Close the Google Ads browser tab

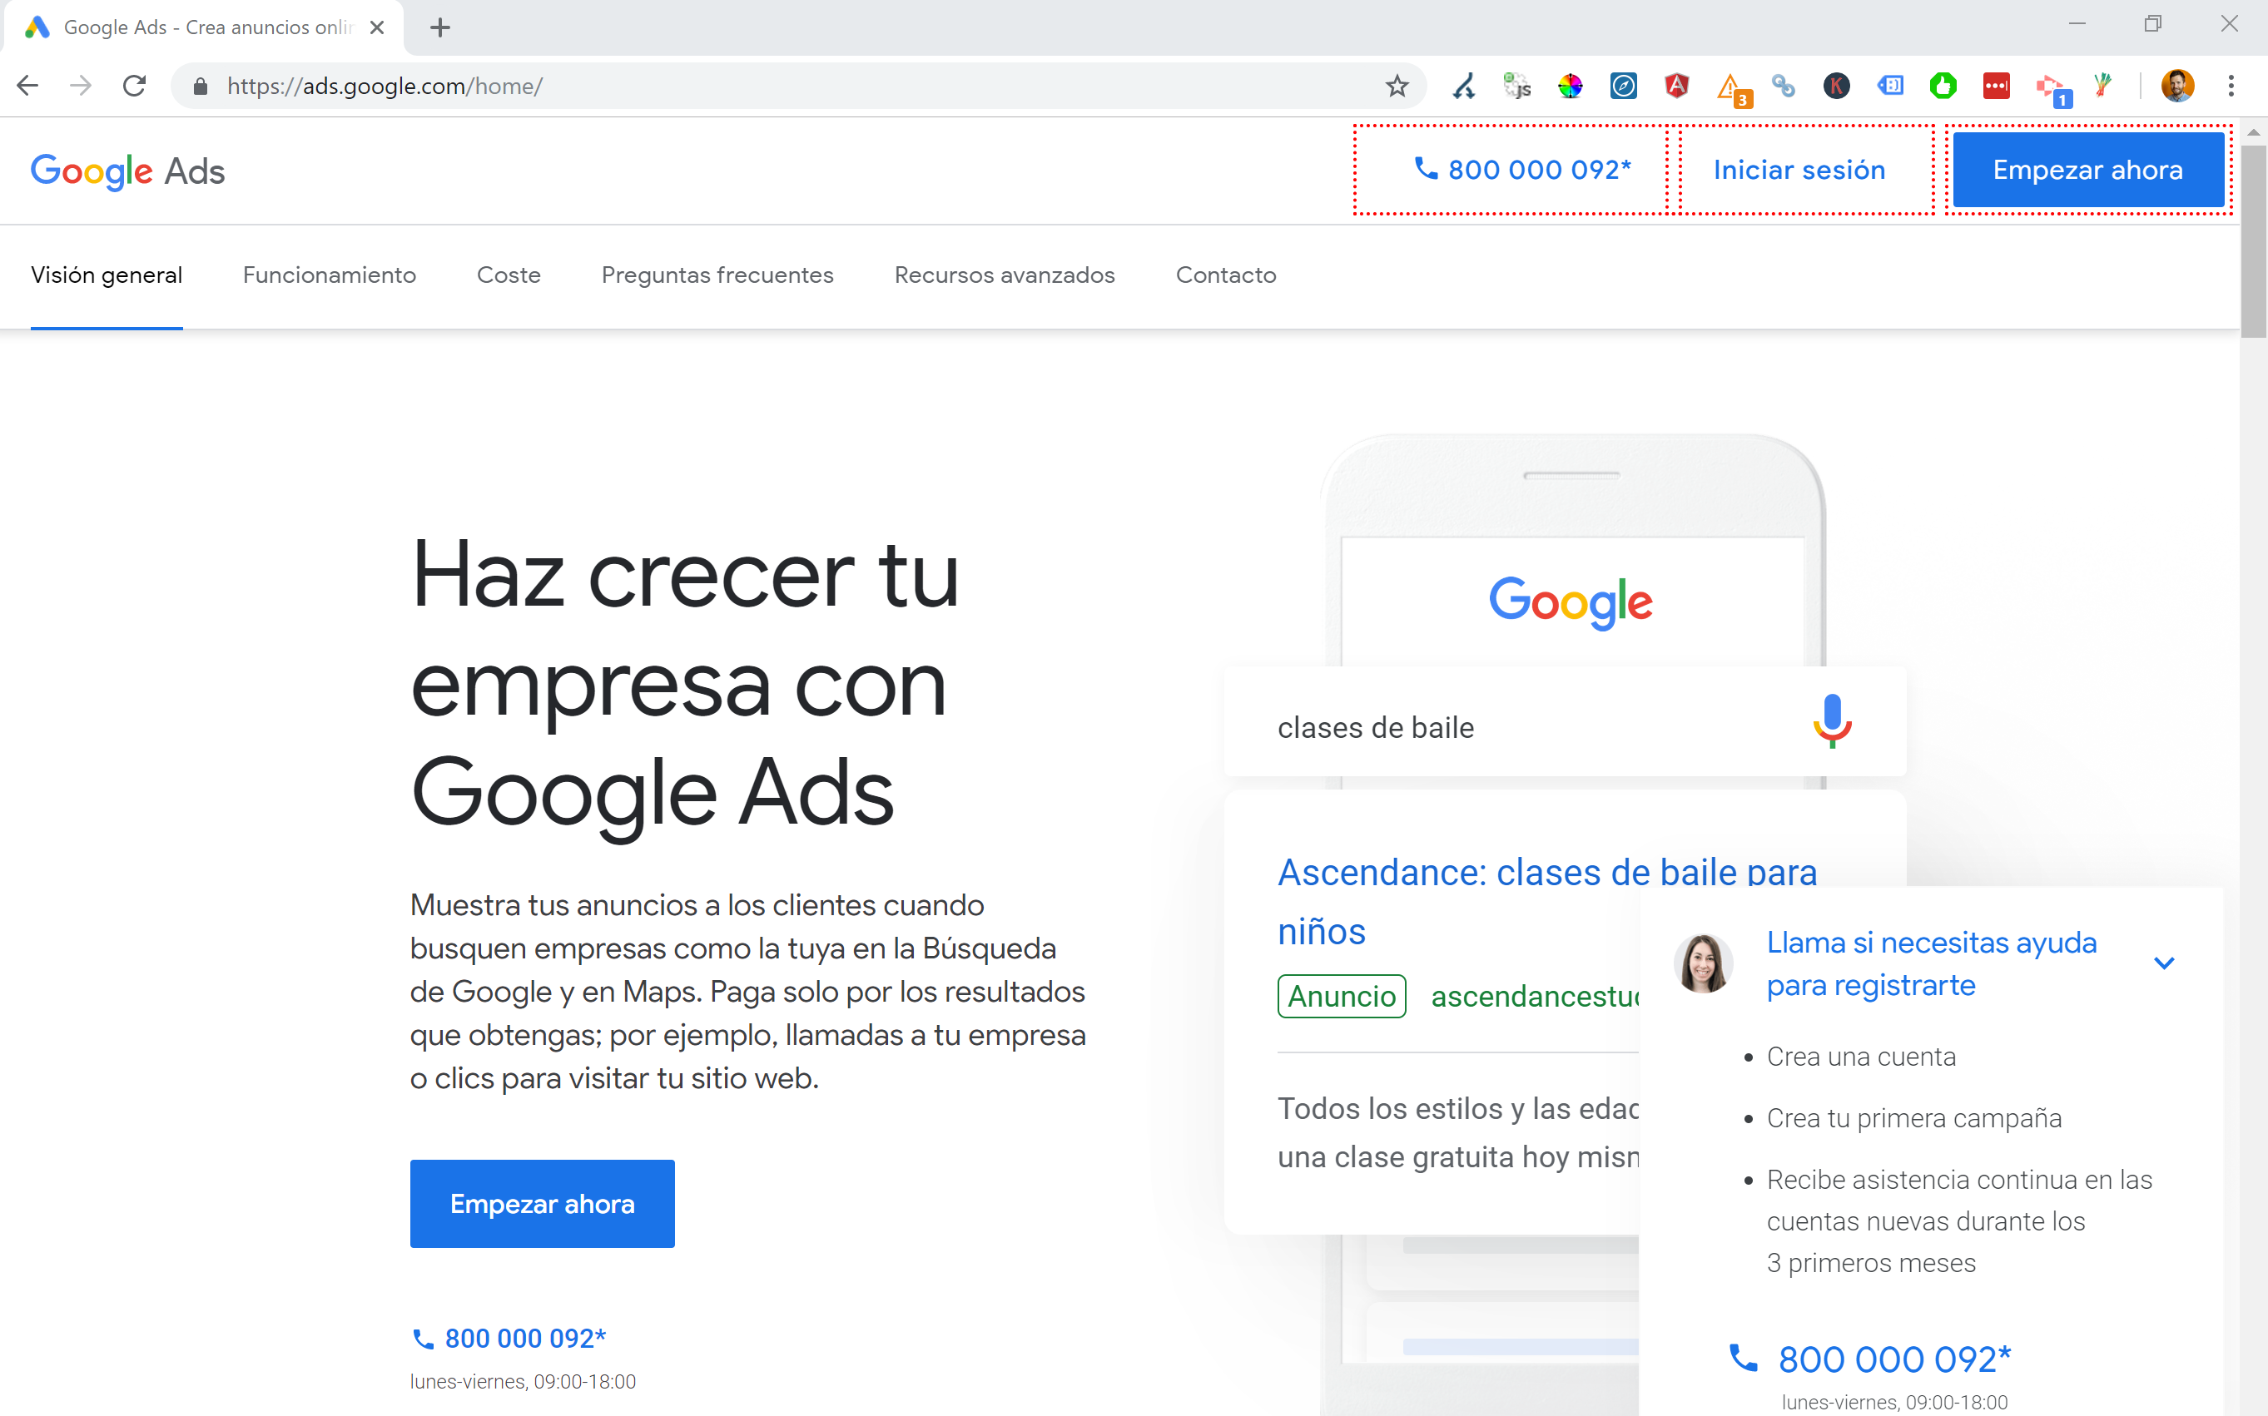[376, 28]
